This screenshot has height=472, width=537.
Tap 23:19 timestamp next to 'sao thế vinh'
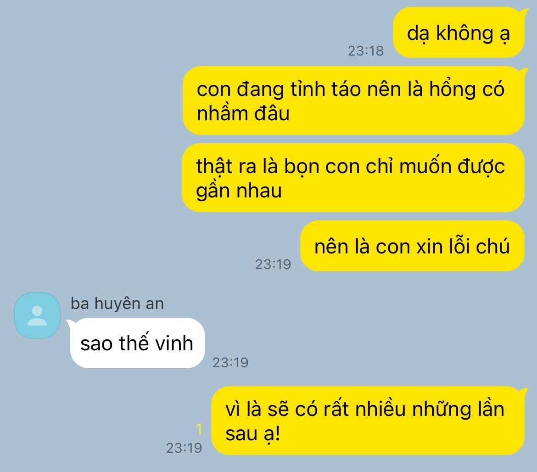point(230,363)
